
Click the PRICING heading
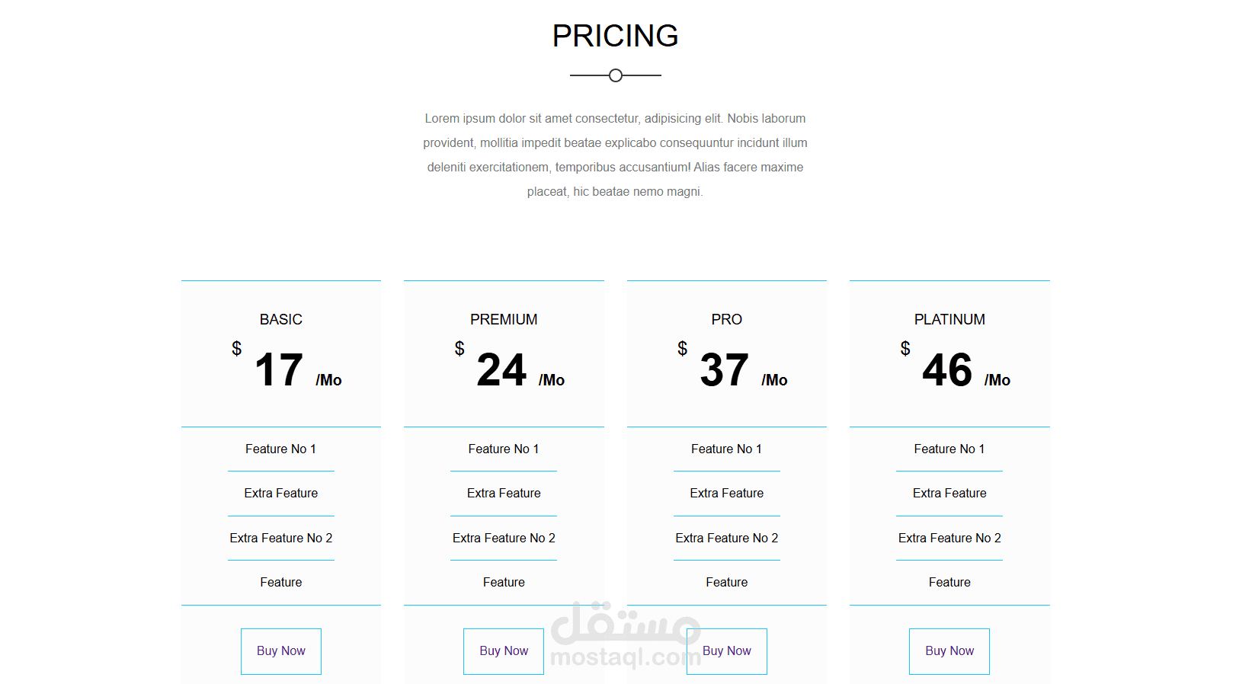616,36
